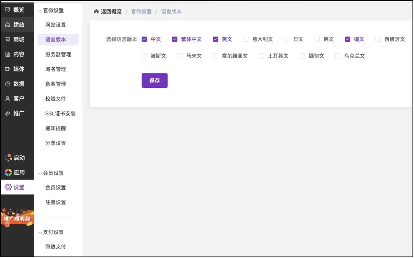The width and height of the screenshot is (414, 258).
Task: Select the 内容 document icon
Action: (x=8, y=54)
